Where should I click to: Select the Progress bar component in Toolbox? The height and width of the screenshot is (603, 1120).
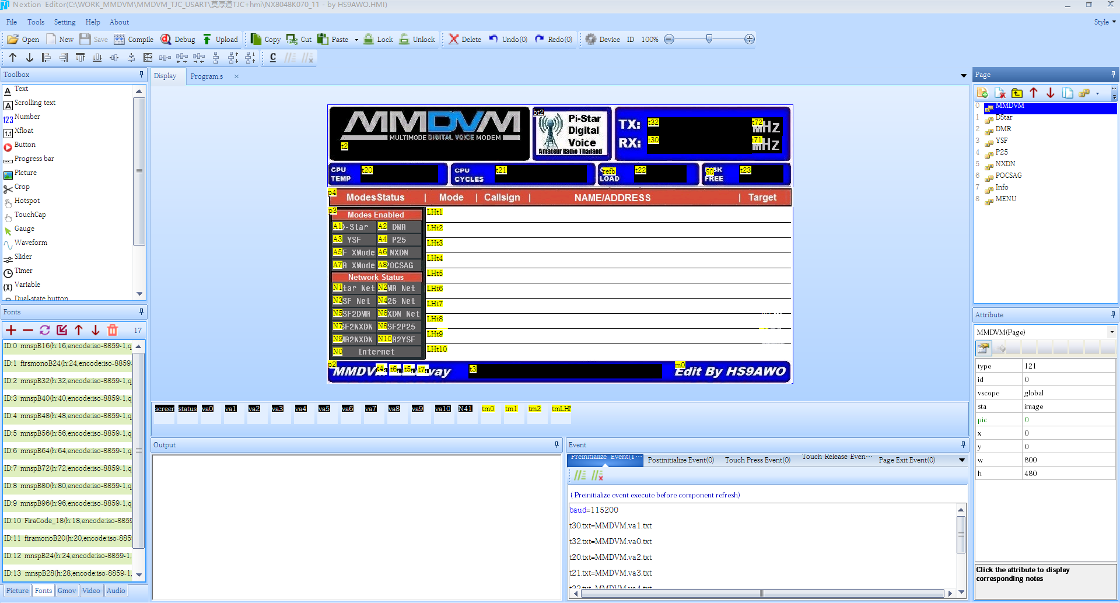click(34, 159)
